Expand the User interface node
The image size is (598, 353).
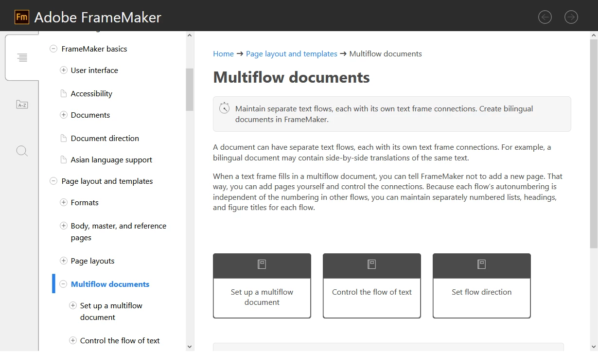(63, 70)
